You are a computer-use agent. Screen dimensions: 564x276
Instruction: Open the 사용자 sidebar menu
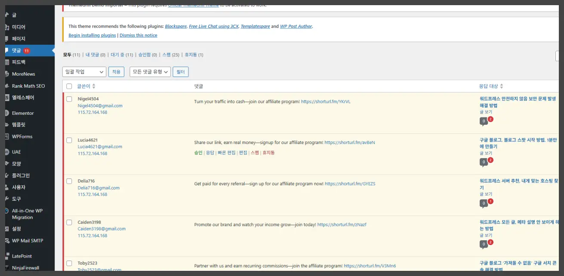coord(18,187)
